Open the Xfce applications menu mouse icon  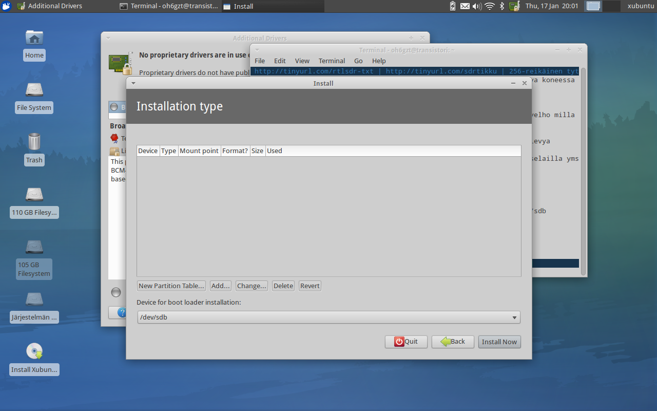pos(6,6)
